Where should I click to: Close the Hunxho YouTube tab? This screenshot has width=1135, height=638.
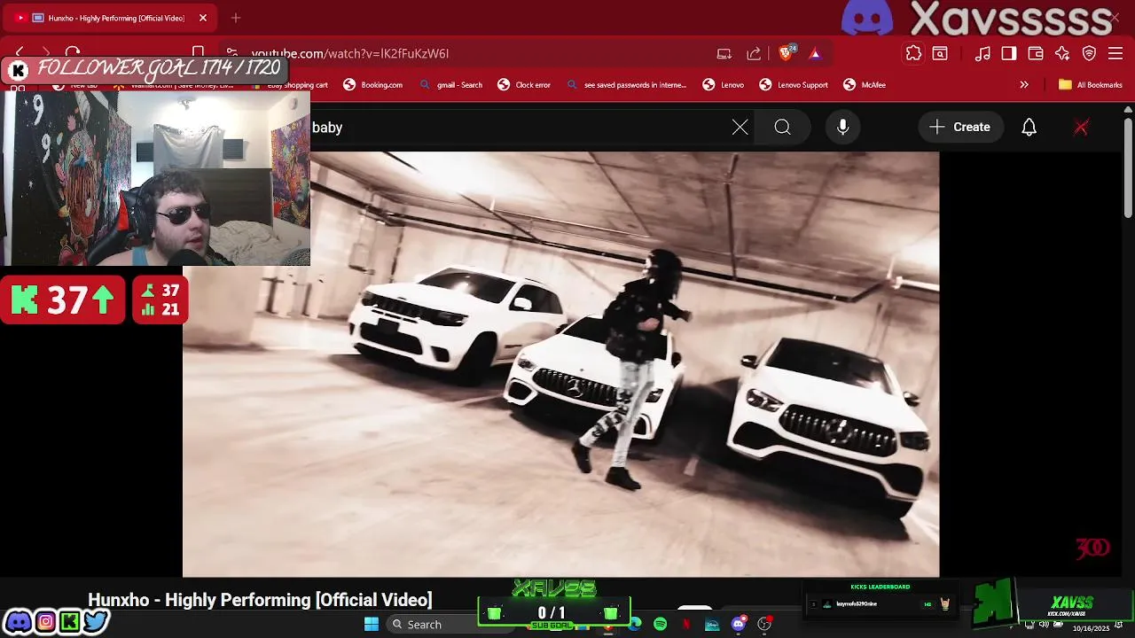203,18
